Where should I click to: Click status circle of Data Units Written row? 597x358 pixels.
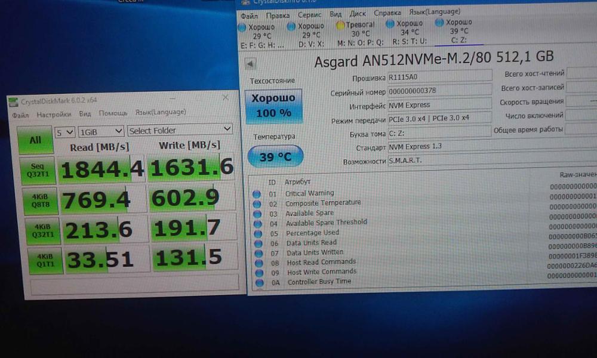[259, 254]
